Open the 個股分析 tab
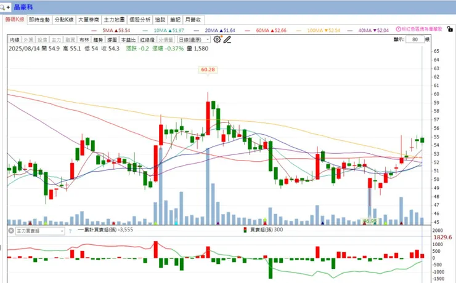 (140, 20)
